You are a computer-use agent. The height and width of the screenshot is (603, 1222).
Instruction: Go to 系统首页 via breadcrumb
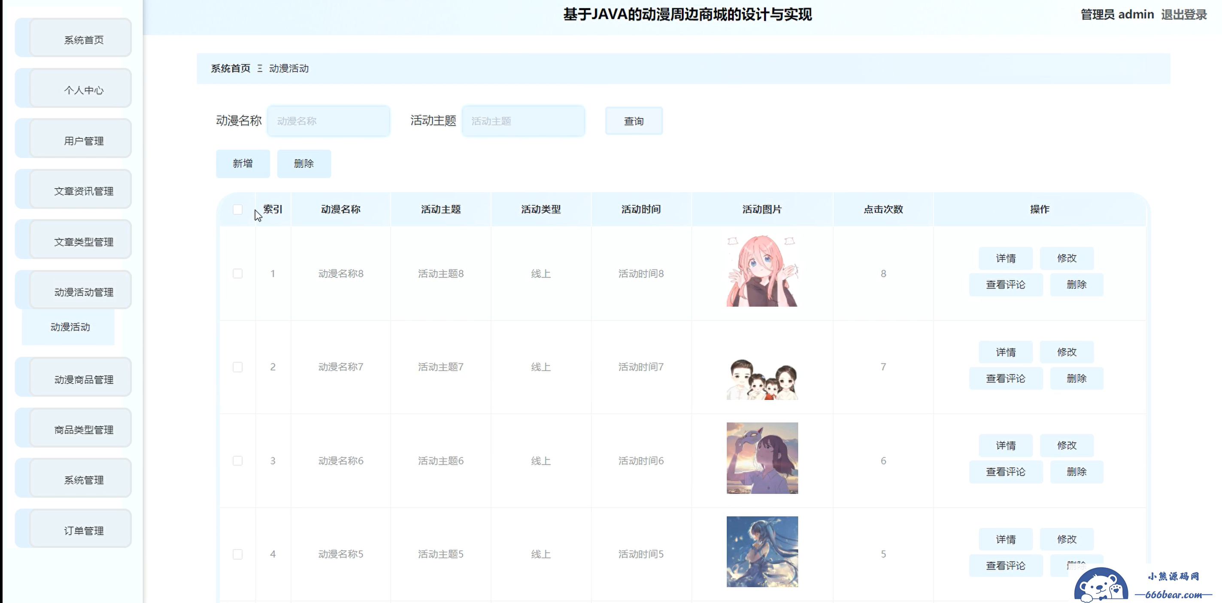[x=230, y=68]
